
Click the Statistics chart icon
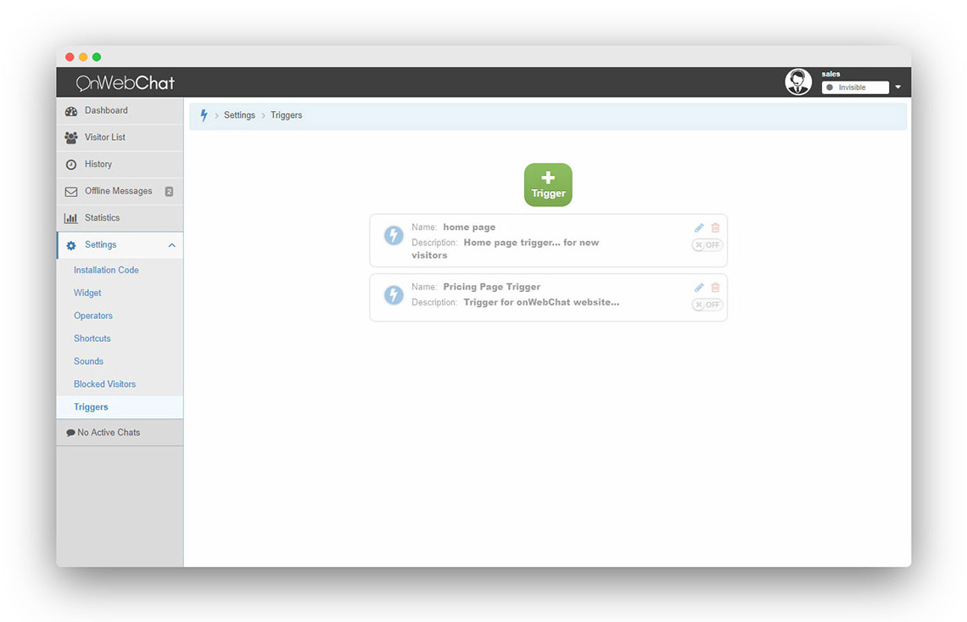coord(71,217)
